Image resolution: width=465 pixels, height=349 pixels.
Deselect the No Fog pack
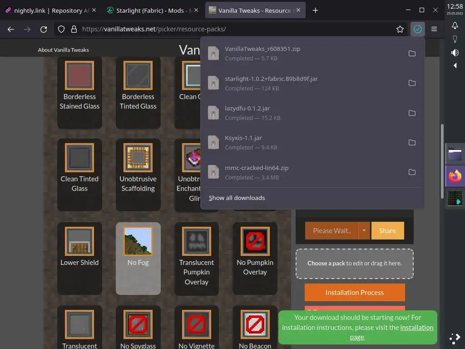(x=138, y=258)
